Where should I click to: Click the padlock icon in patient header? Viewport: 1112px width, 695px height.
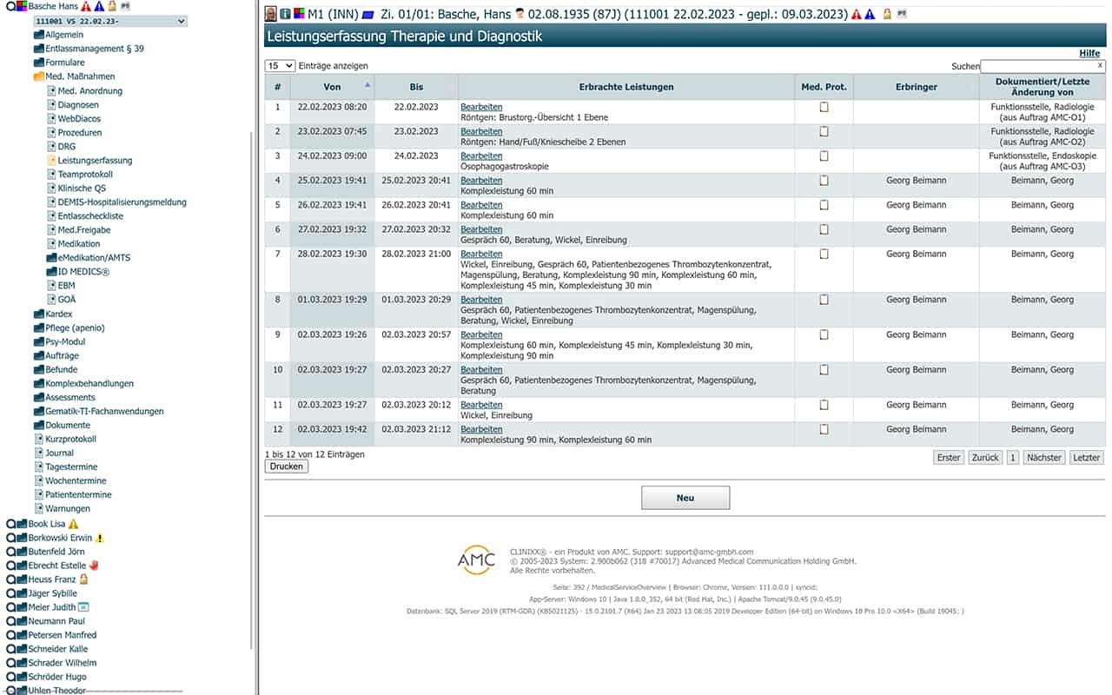tap(887, 15)
